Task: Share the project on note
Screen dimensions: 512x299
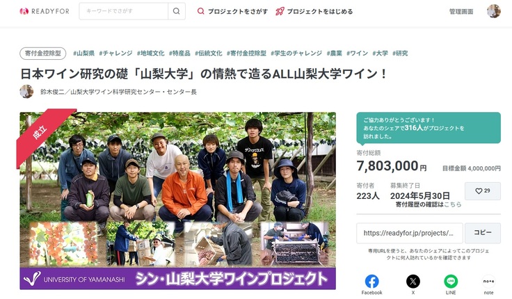Action: point(488,284)
